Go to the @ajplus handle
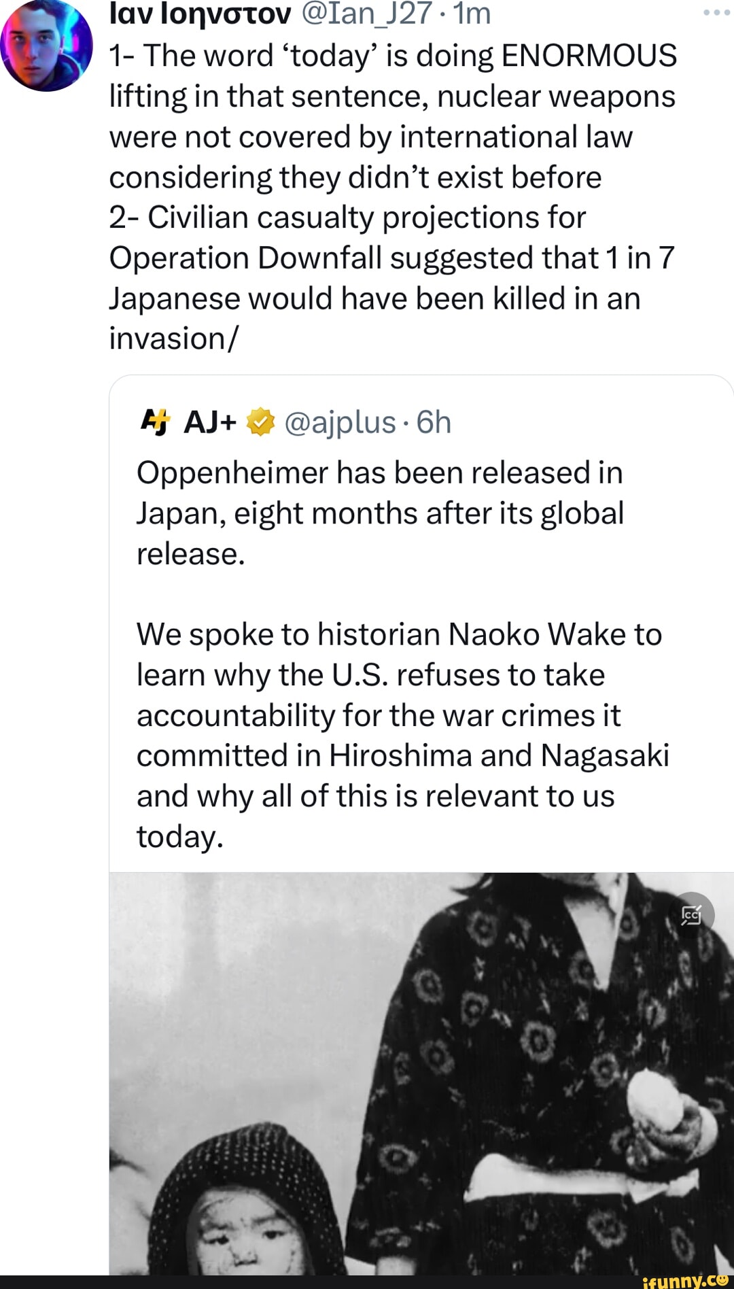The height and width of the screenshot is (1289, 734). tap(340, 422)
